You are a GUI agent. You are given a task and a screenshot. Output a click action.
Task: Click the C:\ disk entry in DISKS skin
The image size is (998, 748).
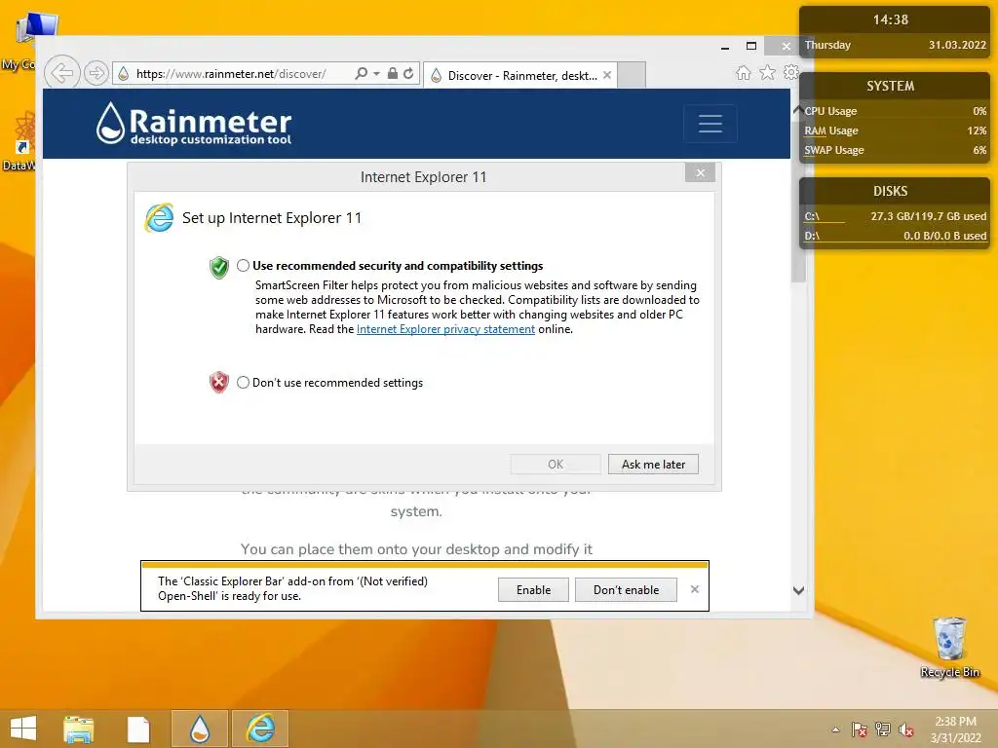coord(895,216)
